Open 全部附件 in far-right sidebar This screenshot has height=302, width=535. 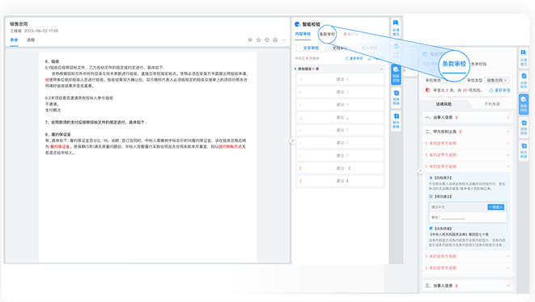524,81
